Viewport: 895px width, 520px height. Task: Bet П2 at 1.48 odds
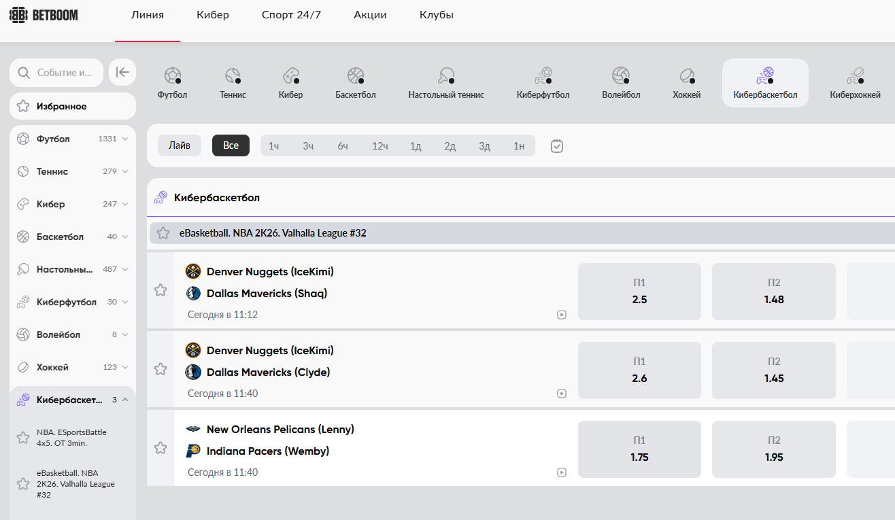coord(774,292)
